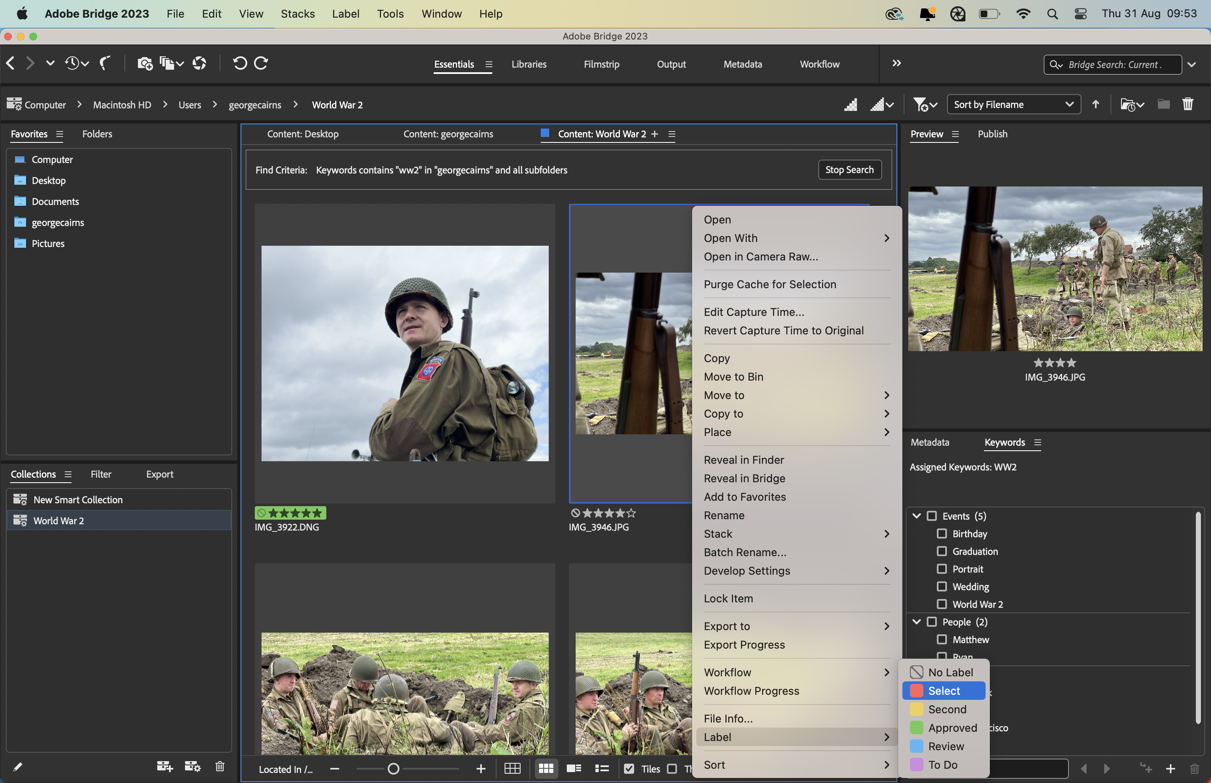Open the Stacks menu in menu bar
1211x783 pixels.
click(x=298, y=14)
